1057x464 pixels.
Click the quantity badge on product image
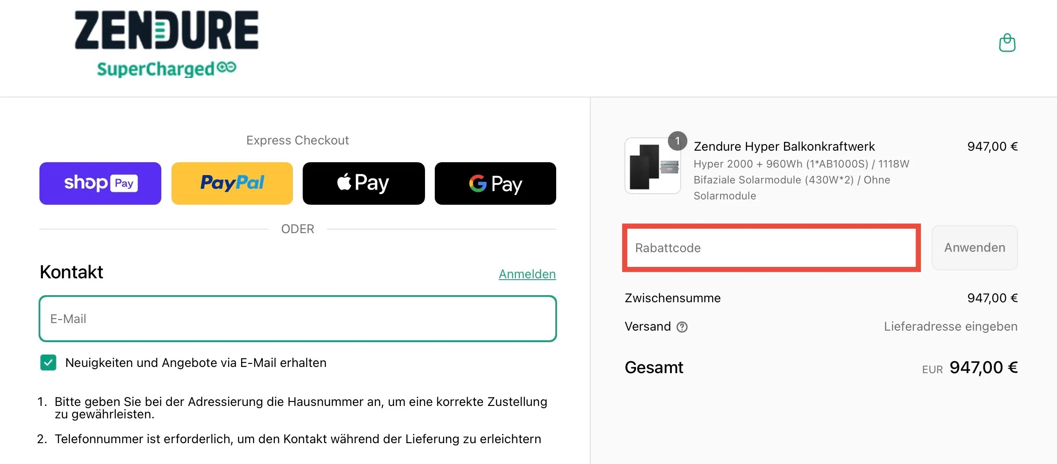coord(677,141)
